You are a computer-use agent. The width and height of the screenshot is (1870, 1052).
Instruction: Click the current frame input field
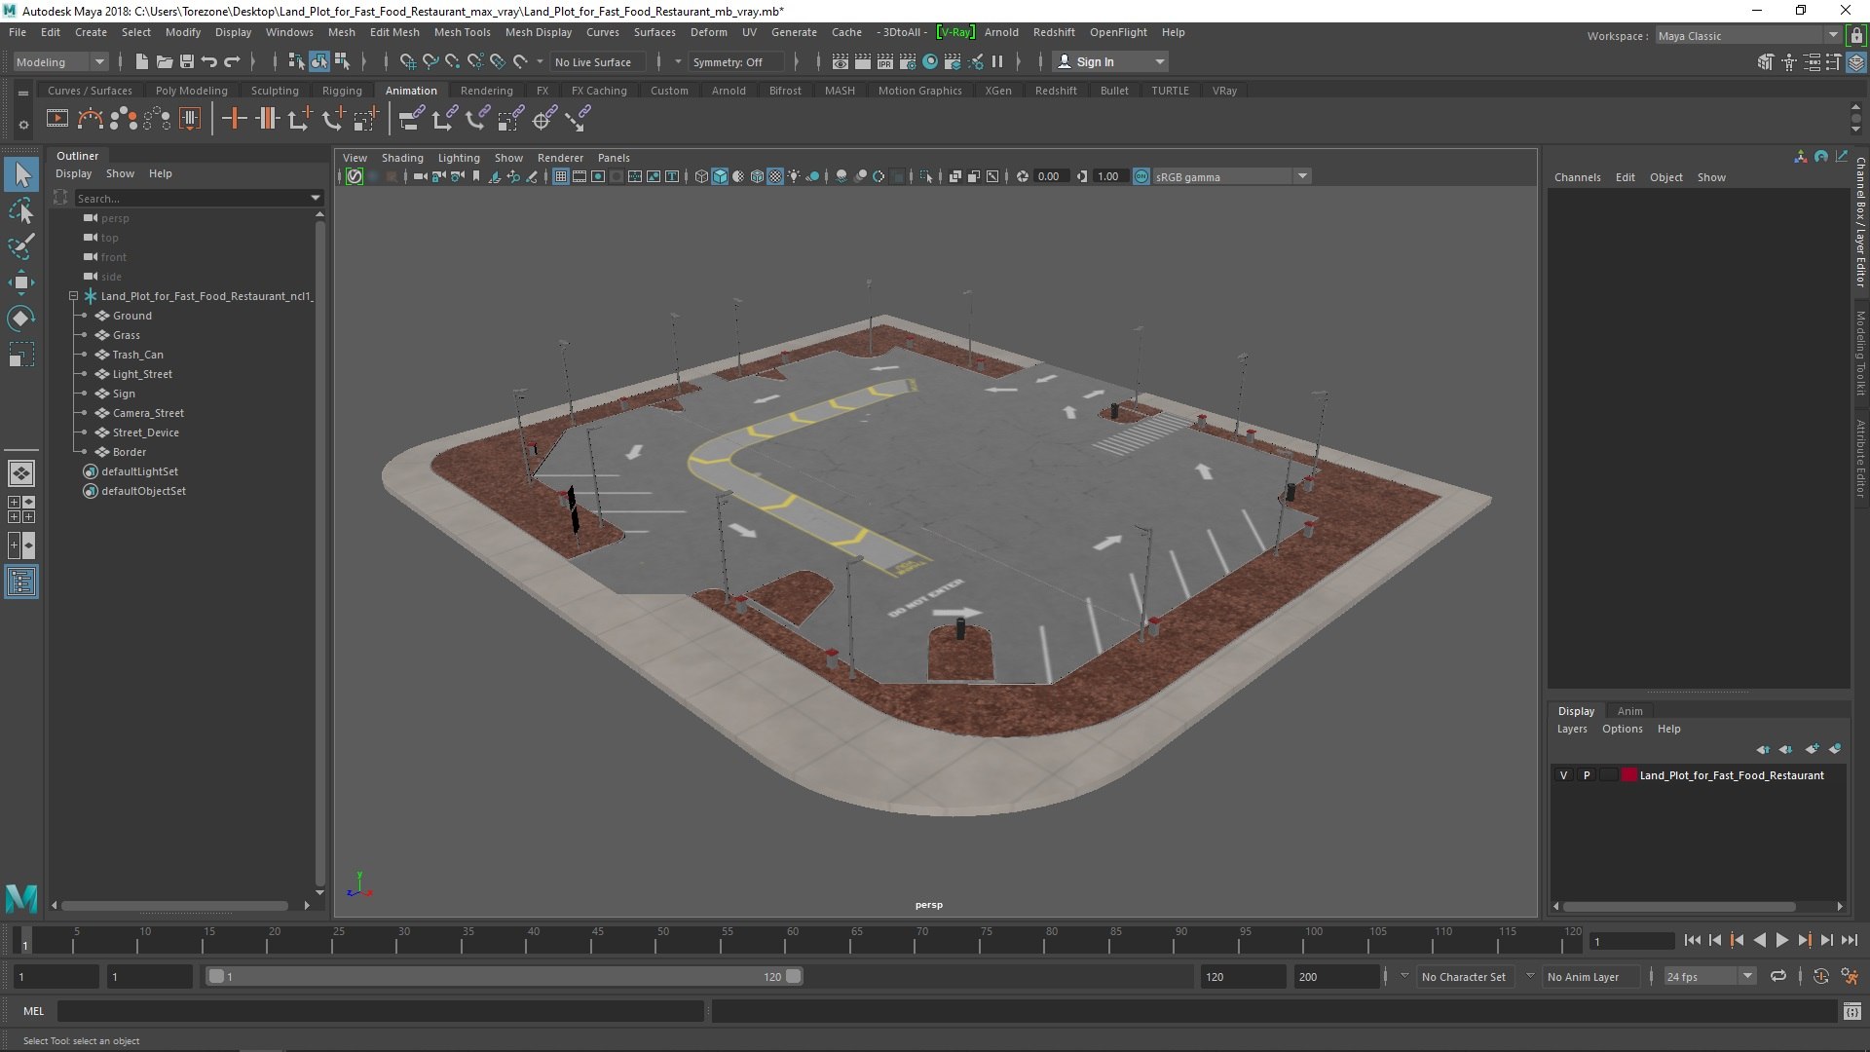point(1632,941)
